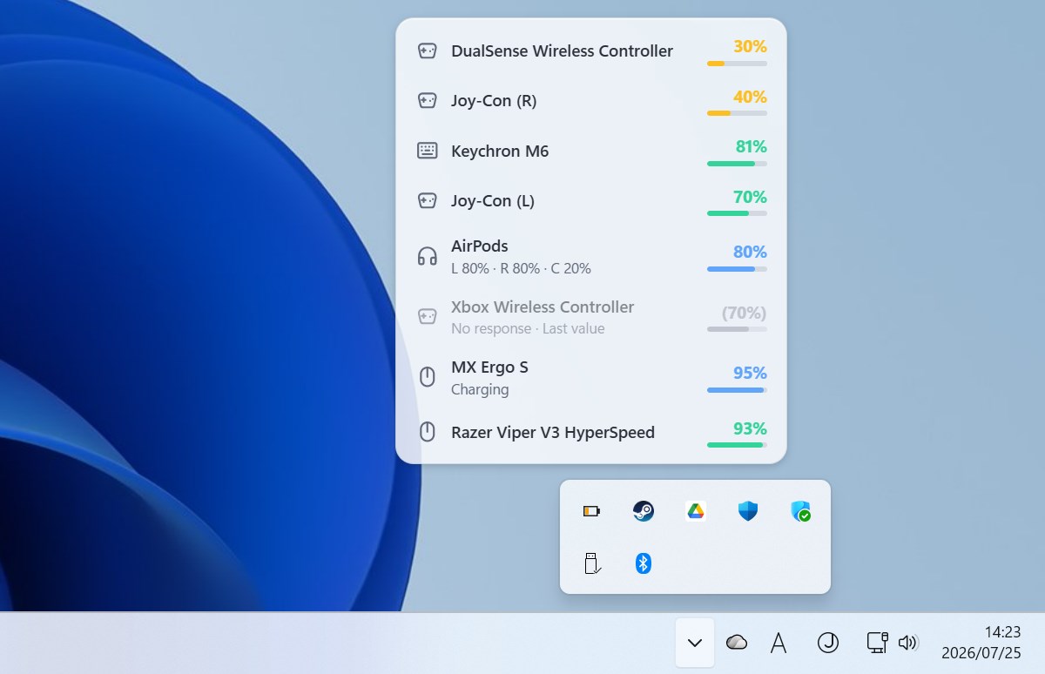The height and width of the screenshot is (674, 1045).
Task: Click the Joy-Con (R) battery level bar
Action: pos(737,113)
